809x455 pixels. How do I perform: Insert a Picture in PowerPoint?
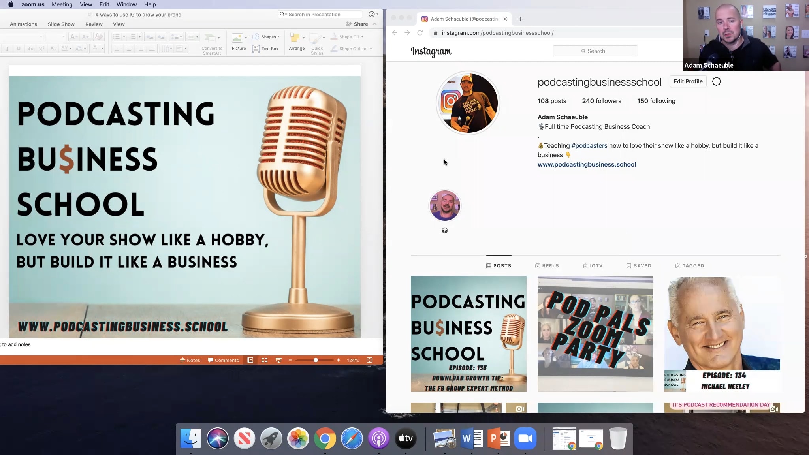pyautogui.click(x=238, y=41)
